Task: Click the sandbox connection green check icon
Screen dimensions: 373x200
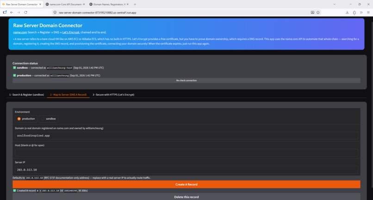Action: pos(14,68)
